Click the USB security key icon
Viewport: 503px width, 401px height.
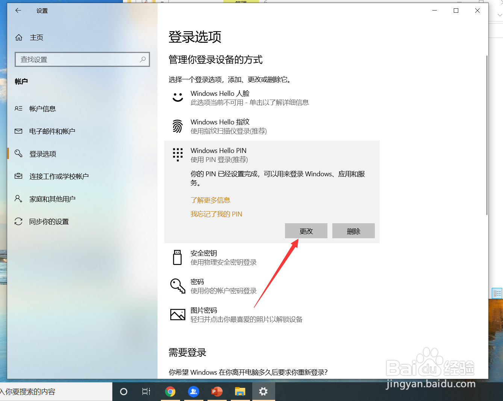click(177, 257)
